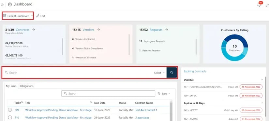269x121 pixels.
Task: Click the 30-November-2022 date badge
Action: tap(251, 110)
